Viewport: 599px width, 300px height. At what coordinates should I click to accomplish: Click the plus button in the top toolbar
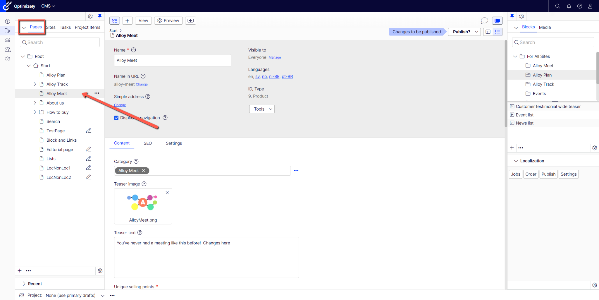tap(127, 20)
